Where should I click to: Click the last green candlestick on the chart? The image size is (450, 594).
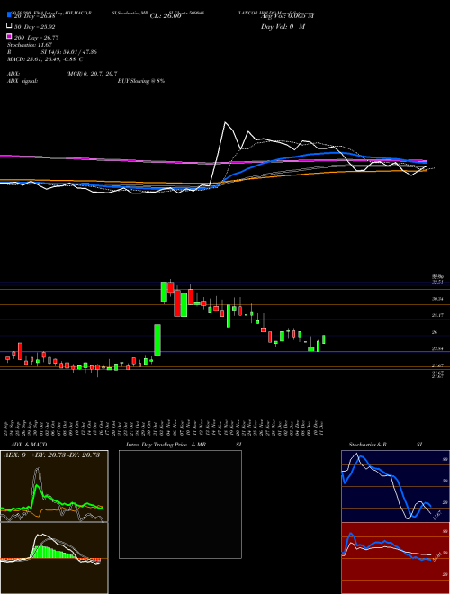pos(324,339)
